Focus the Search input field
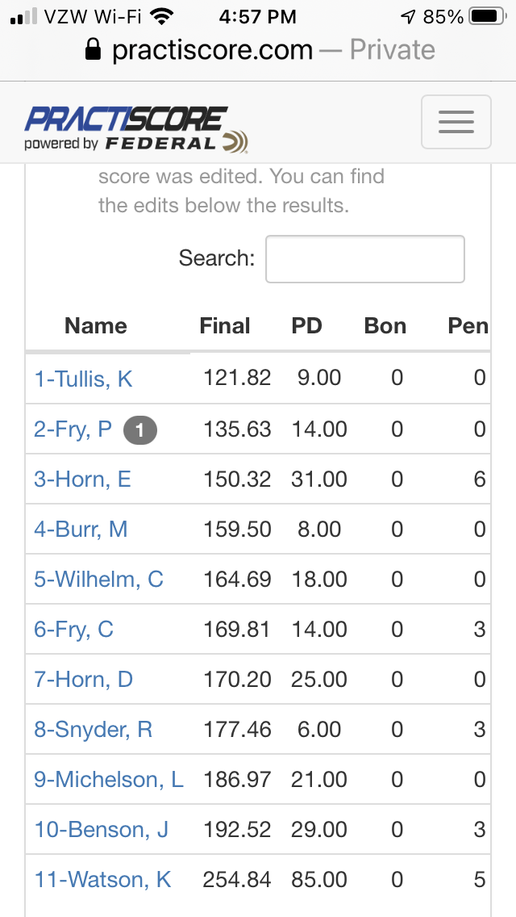Image resolution: width=516 pixels, height=917 pixels. (365, 259)
